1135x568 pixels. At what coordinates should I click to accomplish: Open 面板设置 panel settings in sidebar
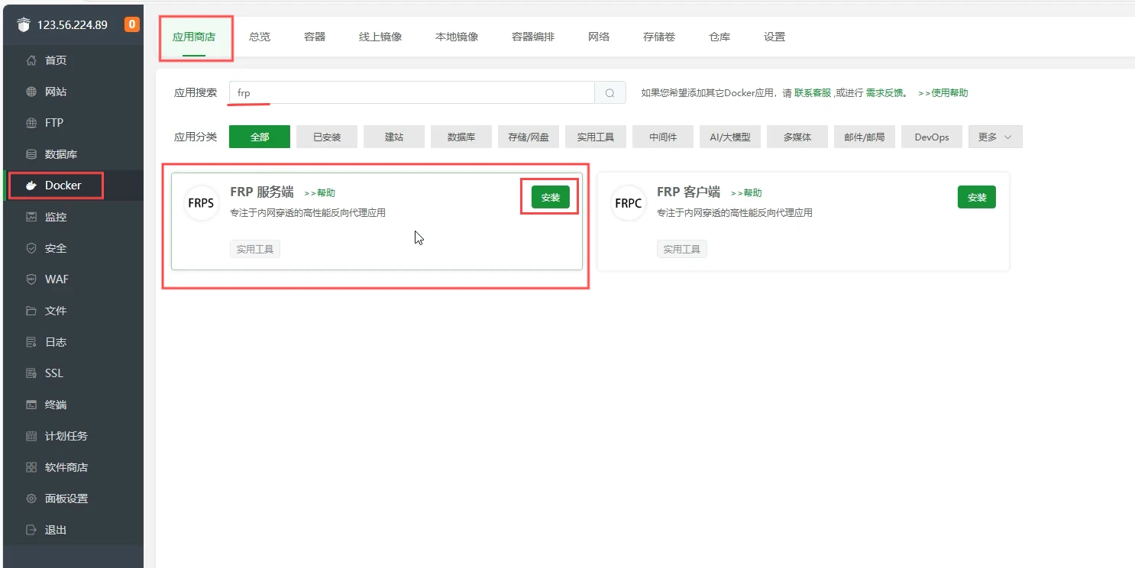66,499
